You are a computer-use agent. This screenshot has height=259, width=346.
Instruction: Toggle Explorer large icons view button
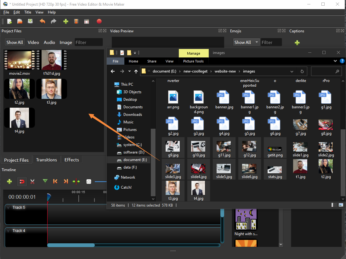341,205
